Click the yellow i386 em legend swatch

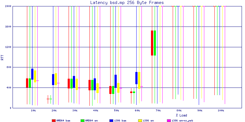[140, 120]
